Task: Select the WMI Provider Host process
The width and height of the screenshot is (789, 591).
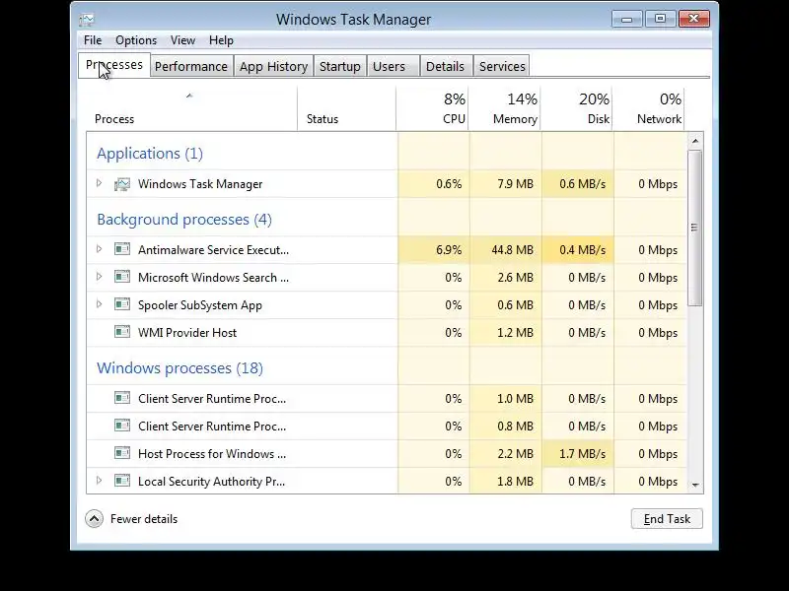Action: [x=187, y=333]
